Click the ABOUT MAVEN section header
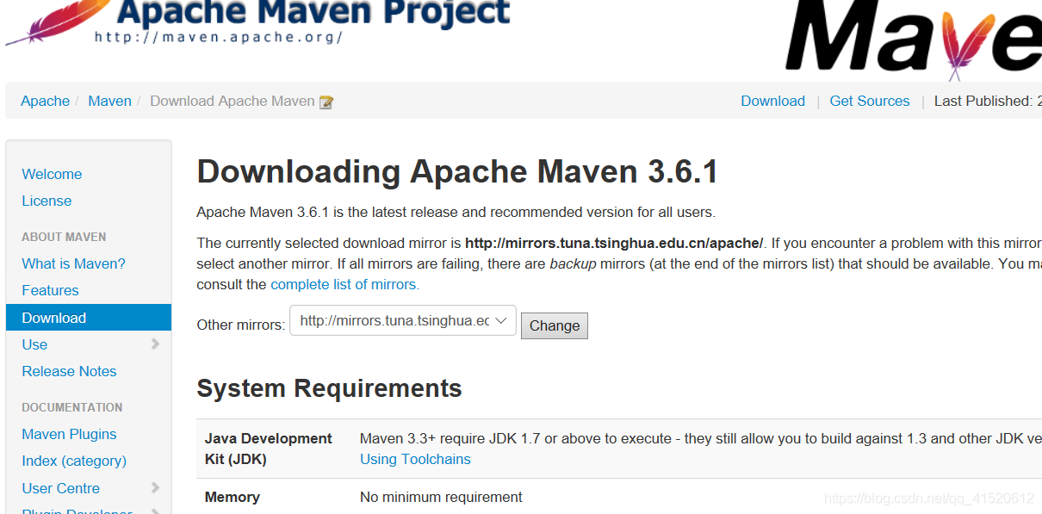 64,237
